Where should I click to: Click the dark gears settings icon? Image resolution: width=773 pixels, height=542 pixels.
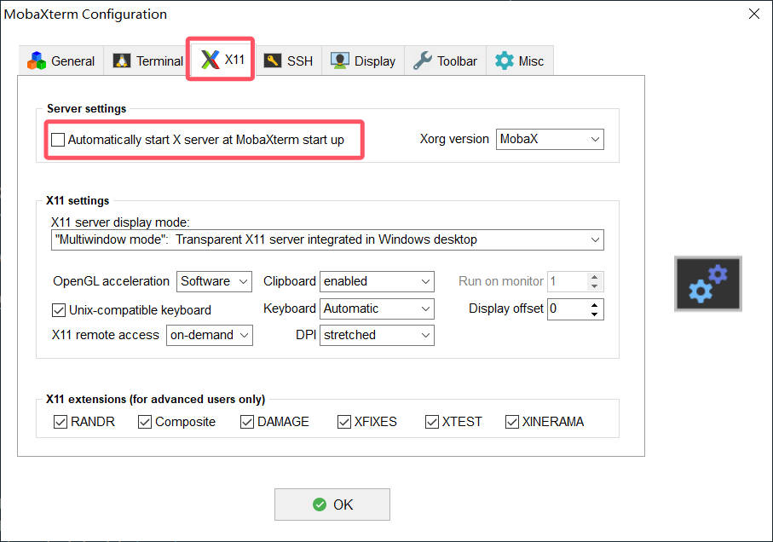click(708, 284)
